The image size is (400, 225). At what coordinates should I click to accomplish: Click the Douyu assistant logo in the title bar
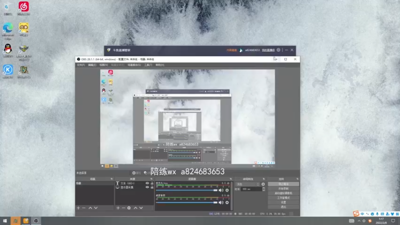(108, 50)
